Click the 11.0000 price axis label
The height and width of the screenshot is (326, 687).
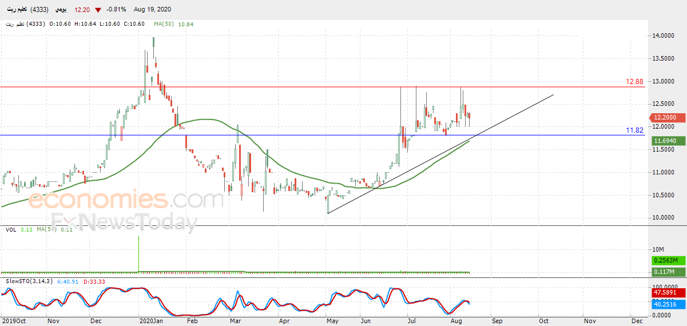[x=664, y=172]
